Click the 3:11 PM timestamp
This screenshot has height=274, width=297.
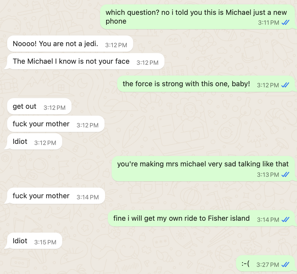point(268,23)
